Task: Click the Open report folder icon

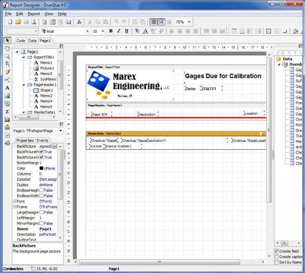Action: 19,22
